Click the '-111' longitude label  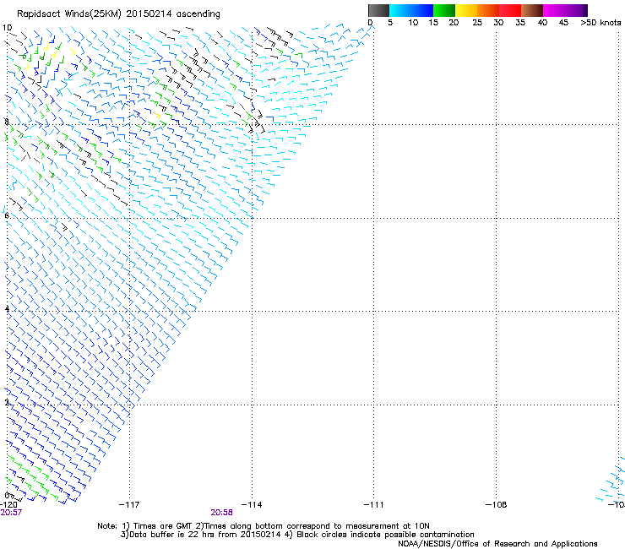[x=374, y=505]
